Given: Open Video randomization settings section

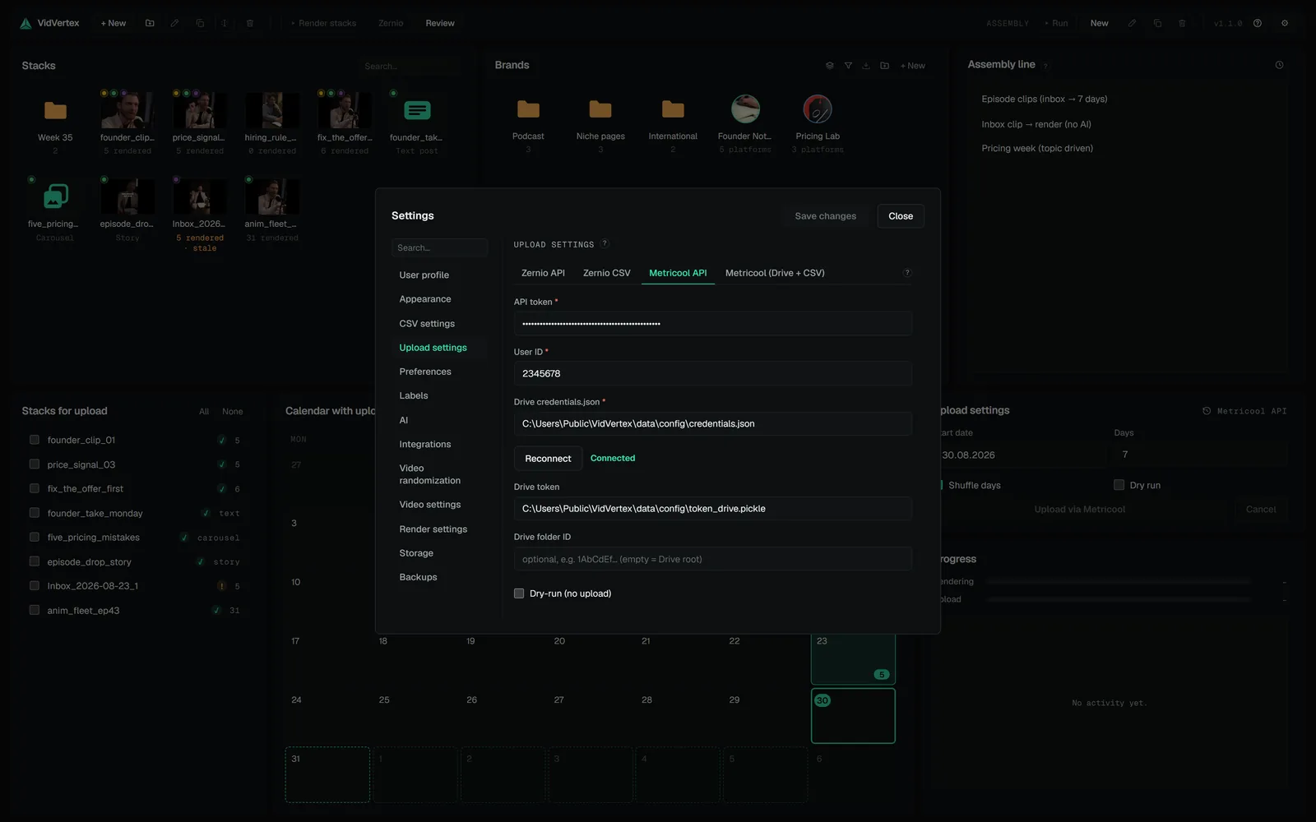Looking at the screenshot, I should click(430, 474).
